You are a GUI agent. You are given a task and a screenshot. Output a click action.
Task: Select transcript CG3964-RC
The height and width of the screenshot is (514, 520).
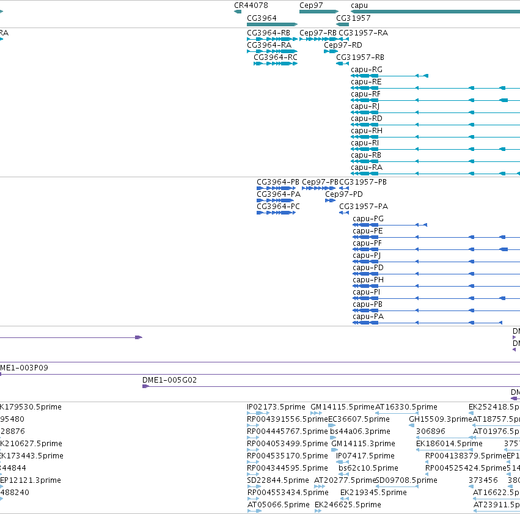(275, 57)
